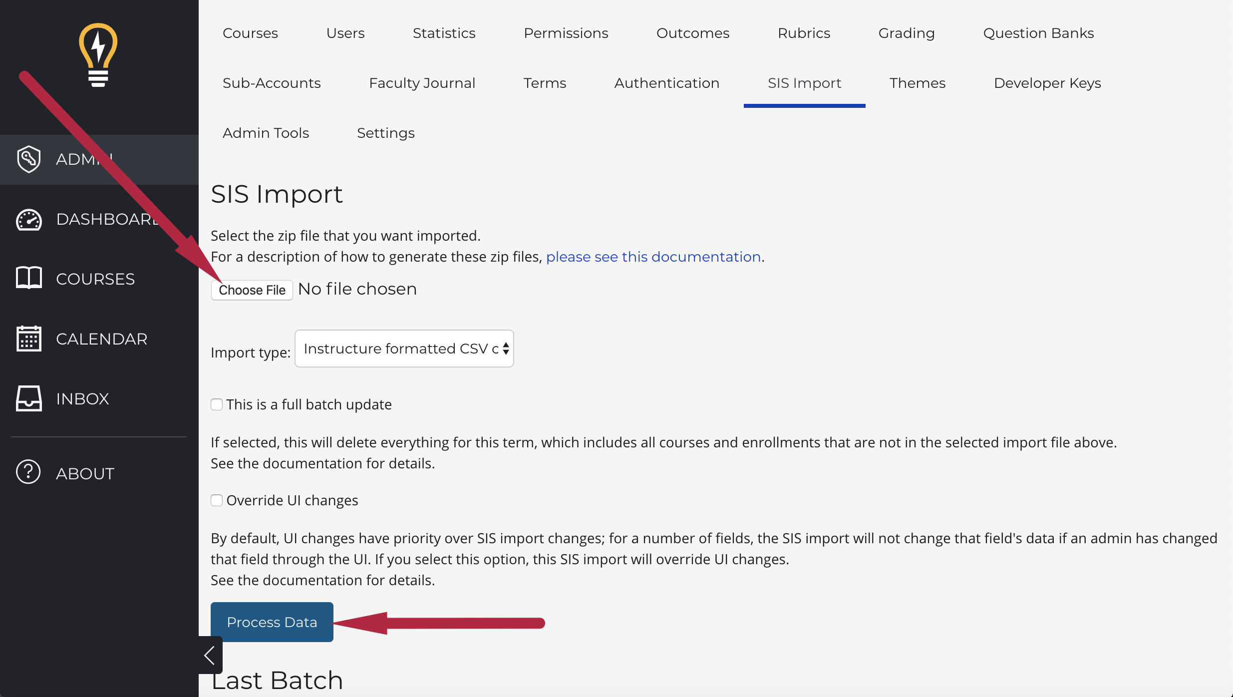Open the Courses book icon
This screenshot has width=1233, height=697.
[28, 278]
